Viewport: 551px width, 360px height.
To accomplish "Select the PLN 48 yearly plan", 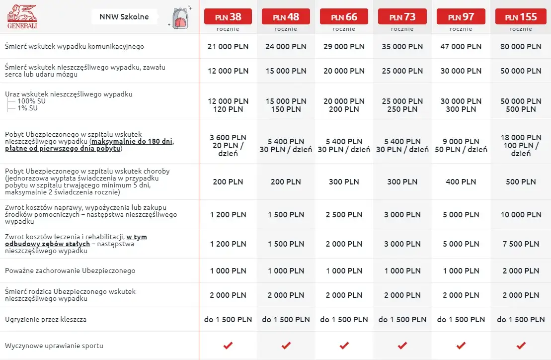I will [286, 17].
